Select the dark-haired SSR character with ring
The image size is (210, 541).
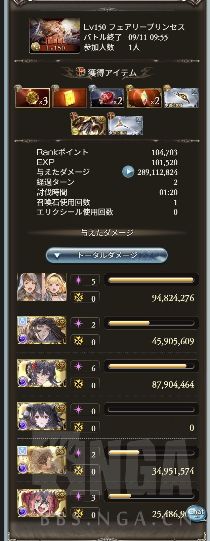coord(42,330)
